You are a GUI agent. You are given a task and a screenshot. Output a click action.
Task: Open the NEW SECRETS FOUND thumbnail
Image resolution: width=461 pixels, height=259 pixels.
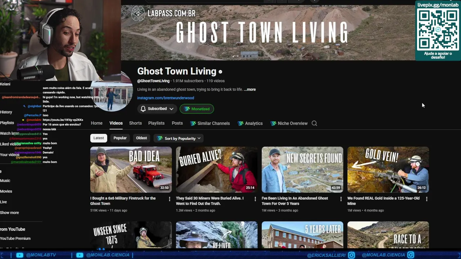[303, 169]
